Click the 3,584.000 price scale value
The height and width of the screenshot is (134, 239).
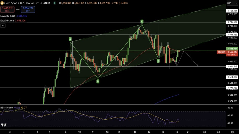point(232,95)
